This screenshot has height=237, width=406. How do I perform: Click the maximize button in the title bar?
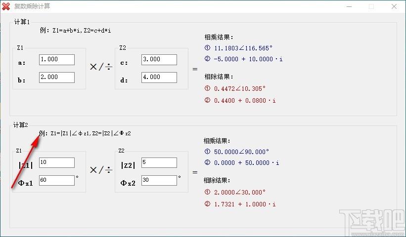tap(371, 6)
